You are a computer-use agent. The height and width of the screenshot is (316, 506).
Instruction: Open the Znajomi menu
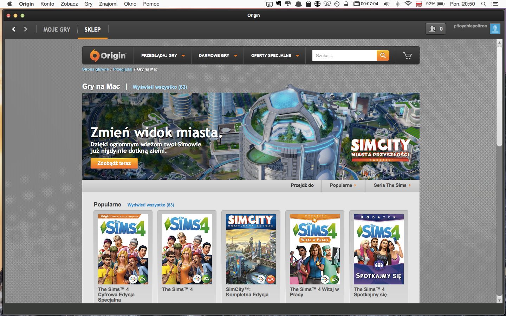pyautogui.click(x=108, y=4)
